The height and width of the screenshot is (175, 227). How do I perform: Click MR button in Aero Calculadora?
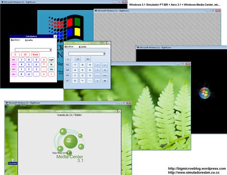coord(68,70)
